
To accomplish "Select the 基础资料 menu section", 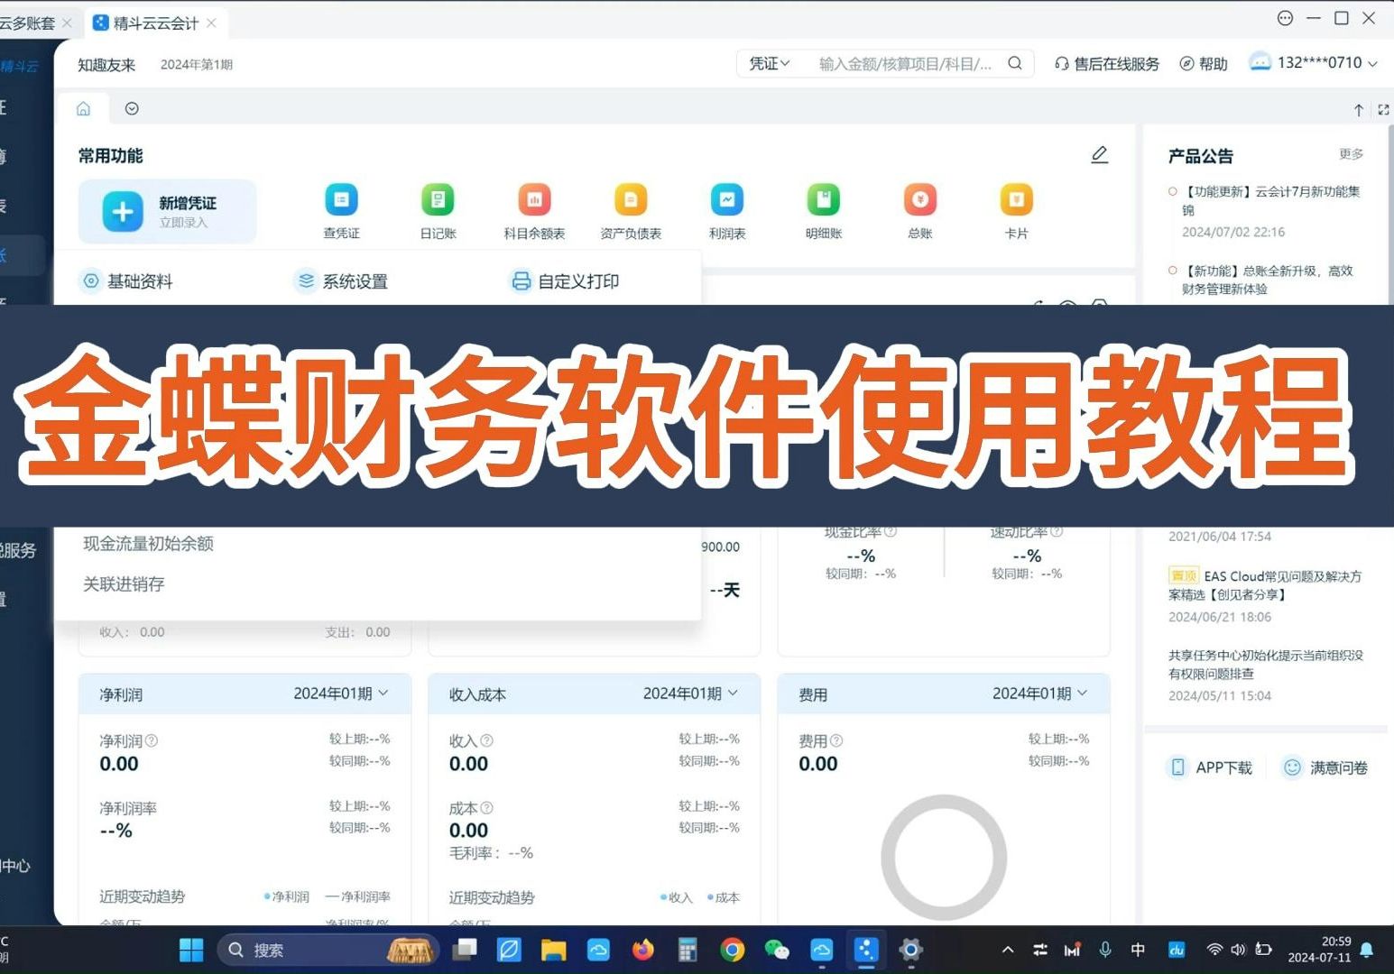I will 127,281.
